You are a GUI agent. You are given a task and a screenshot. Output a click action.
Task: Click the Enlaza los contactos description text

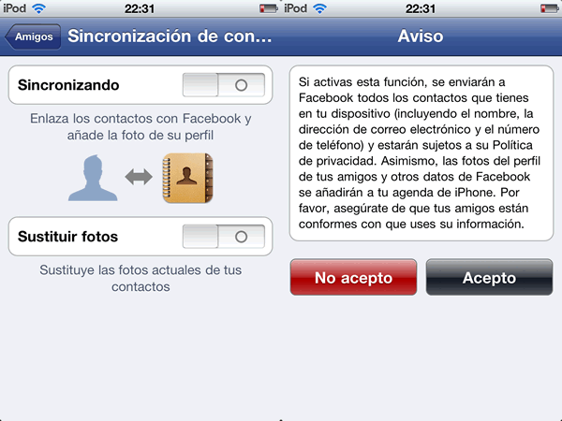pos(140,126)
